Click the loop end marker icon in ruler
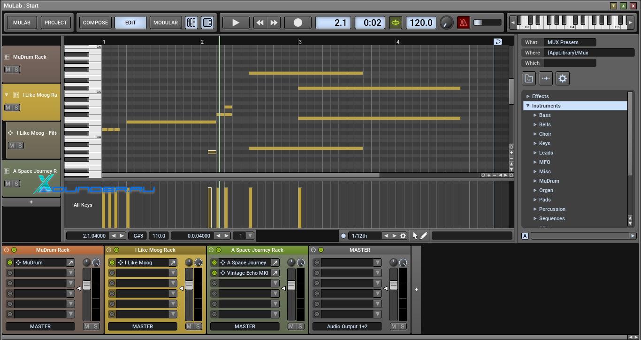Image resolution: width=641 pixels, height=340 pixels. [498, 42]
